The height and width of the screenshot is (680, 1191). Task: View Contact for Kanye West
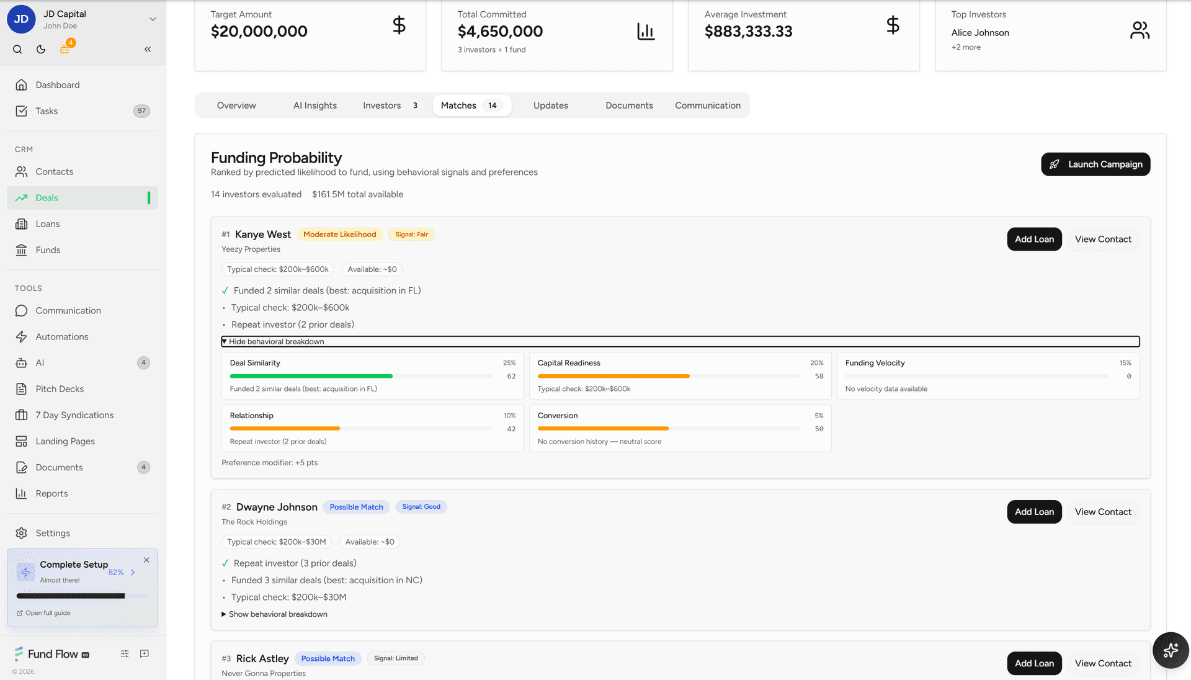pyautogui.click(x=1103, y=239)
